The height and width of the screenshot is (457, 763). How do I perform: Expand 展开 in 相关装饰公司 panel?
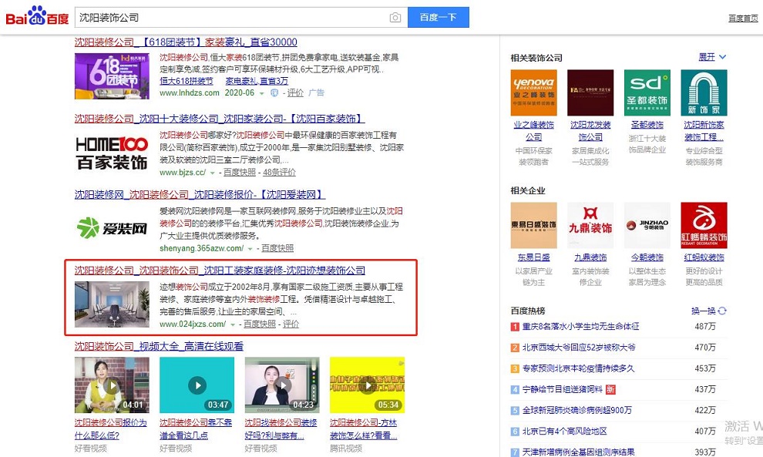coord(712,57)
